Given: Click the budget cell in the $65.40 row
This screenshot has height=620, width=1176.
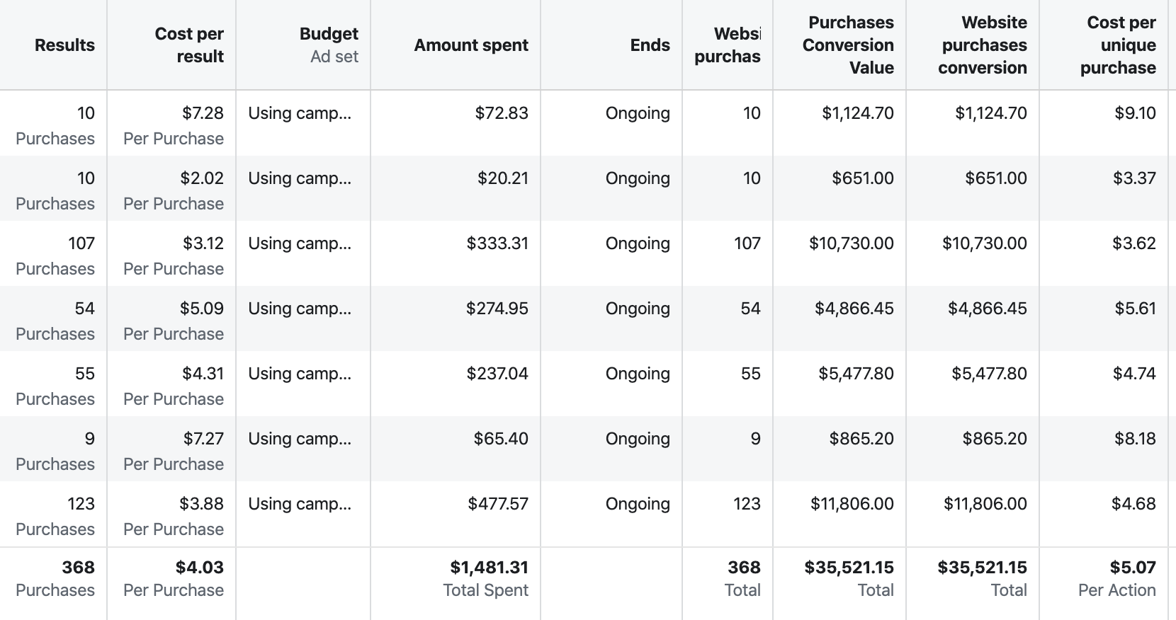Looking at the screenshot, I should (300, 439).
